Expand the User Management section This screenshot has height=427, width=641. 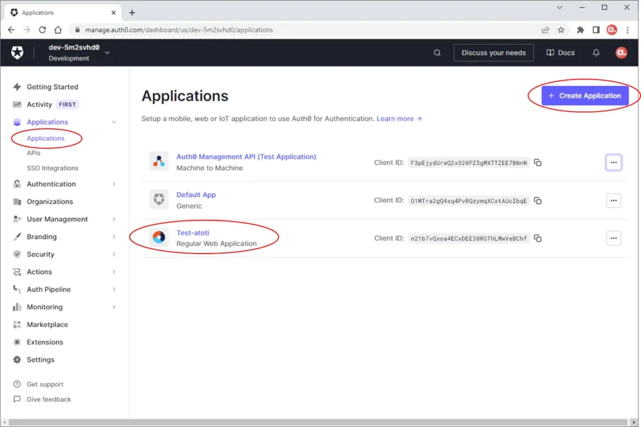point(114,219)
